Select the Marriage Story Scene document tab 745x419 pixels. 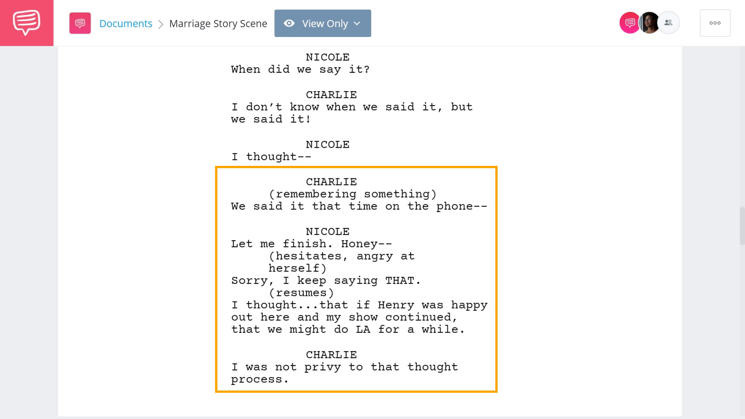click(217, 23)
